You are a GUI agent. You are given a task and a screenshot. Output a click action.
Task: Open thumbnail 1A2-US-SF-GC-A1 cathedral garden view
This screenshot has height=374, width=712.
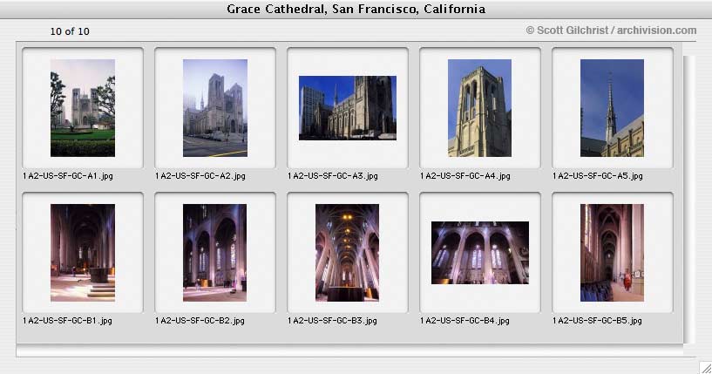[x=83, y=108]
